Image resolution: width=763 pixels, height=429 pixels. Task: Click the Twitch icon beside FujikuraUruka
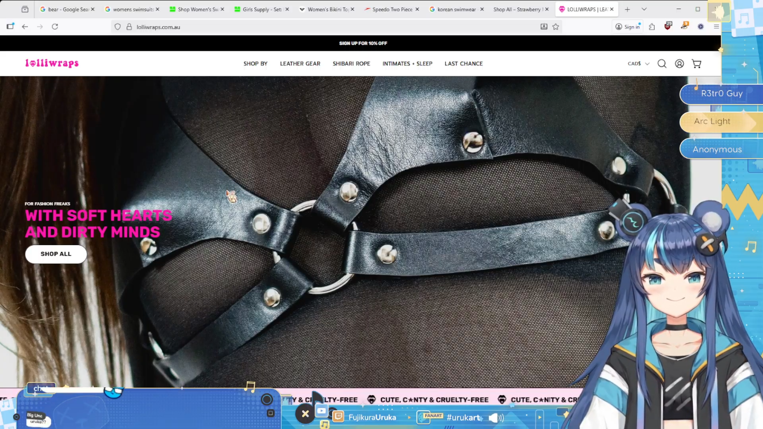pos(338,417)
